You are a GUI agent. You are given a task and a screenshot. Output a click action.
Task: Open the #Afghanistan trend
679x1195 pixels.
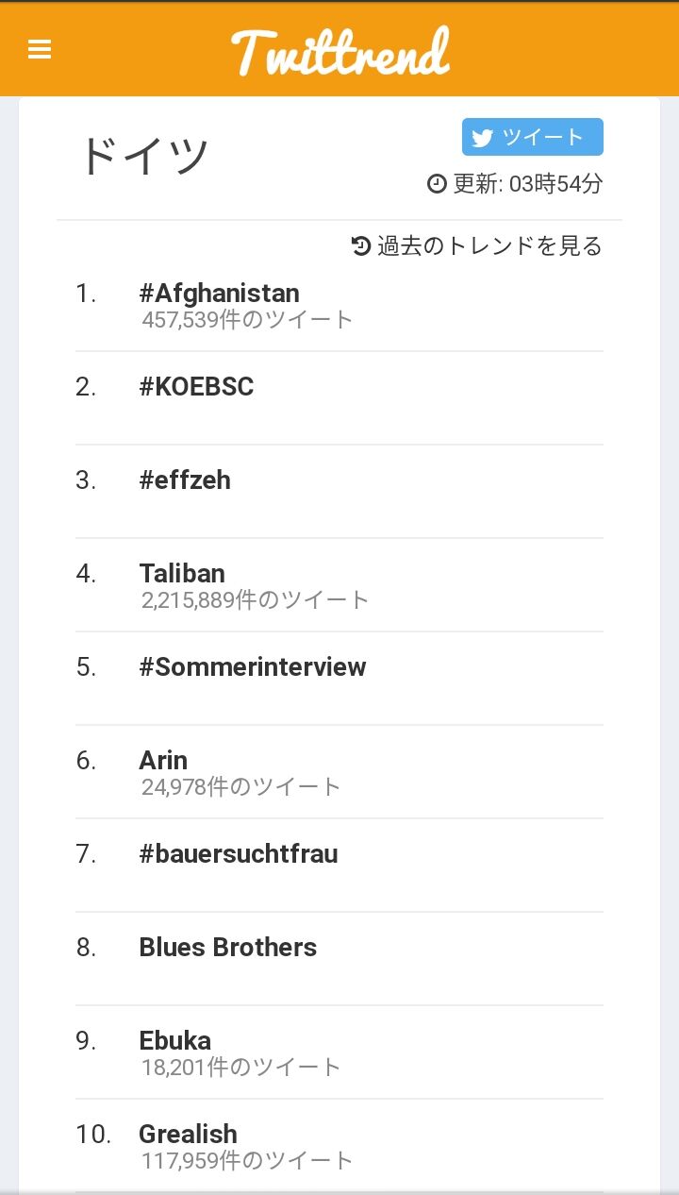[x=219, y=294]
